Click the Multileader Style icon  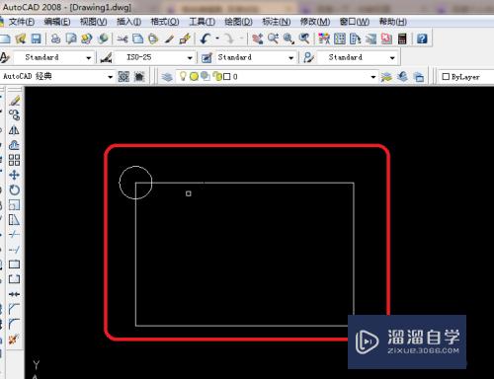[308, 58]
